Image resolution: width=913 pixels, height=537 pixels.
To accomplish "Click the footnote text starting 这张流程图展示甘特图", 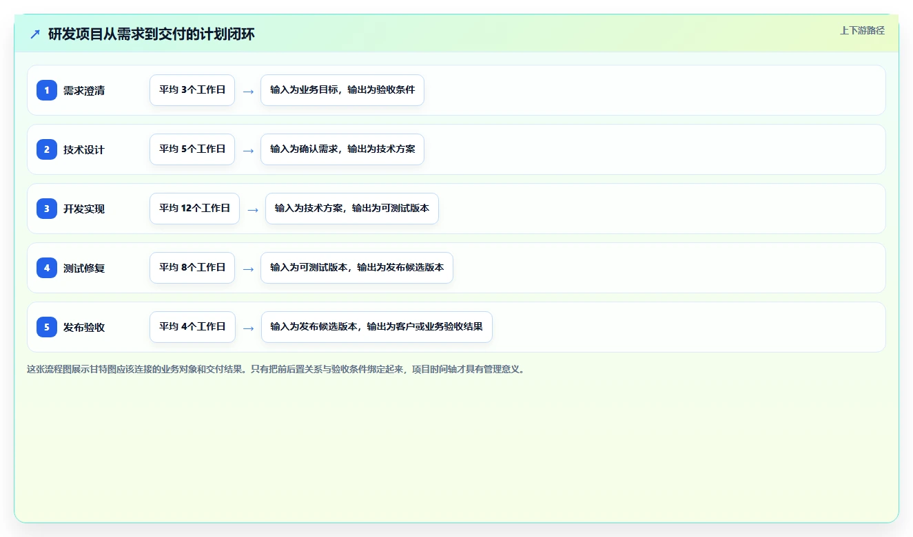I will 278,369.
